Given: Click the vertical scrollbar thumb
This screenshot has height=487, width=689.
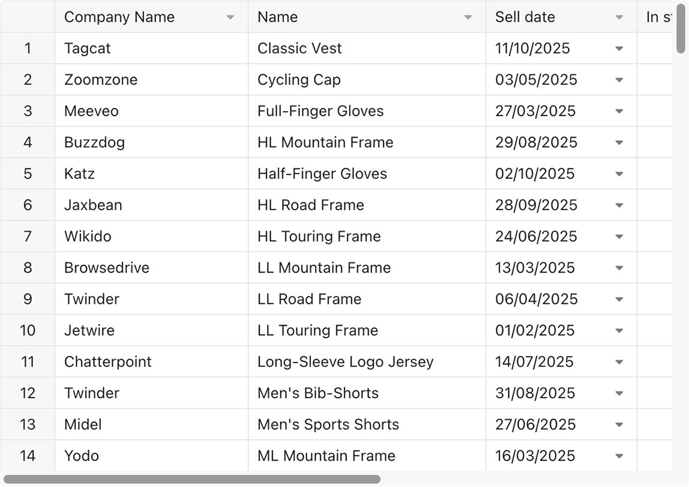Looking at the screenshot, I should tap(681, 27).
